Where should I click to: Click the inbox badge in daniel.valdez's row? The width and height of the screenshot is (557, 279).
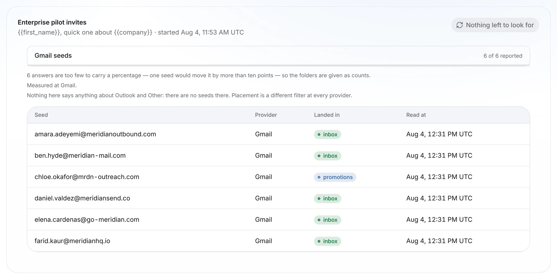(x=327, y=199)
